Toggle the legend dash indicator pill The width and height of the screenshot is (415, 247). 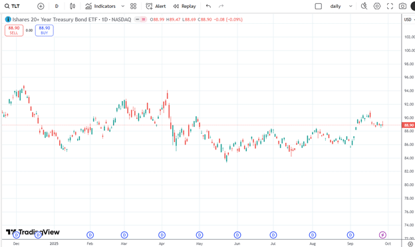tap(137, 19)
